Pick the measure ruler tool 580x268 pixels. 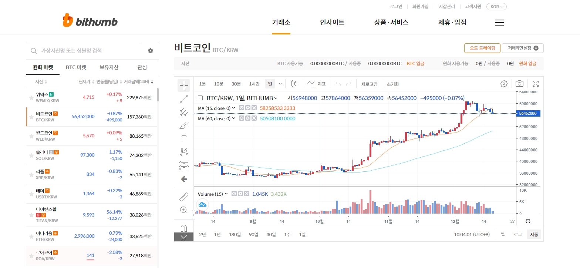click(184, 197)
